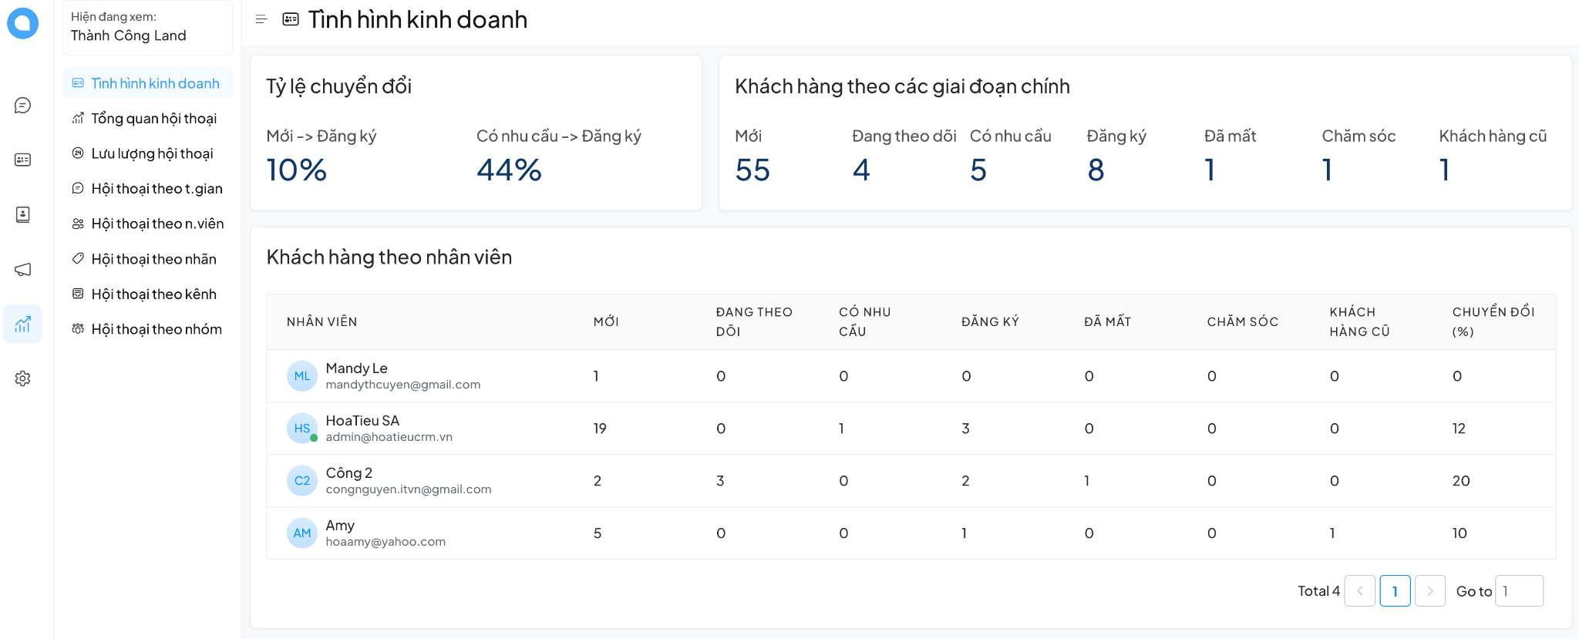
Task: Click the contacts book icon in left rail
Action: (22, 214)
